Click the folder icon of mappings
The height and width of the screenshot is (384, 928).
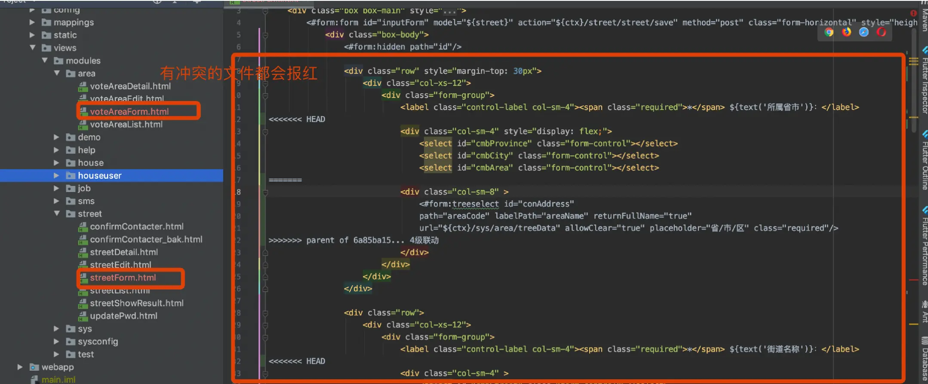(46, 22)
